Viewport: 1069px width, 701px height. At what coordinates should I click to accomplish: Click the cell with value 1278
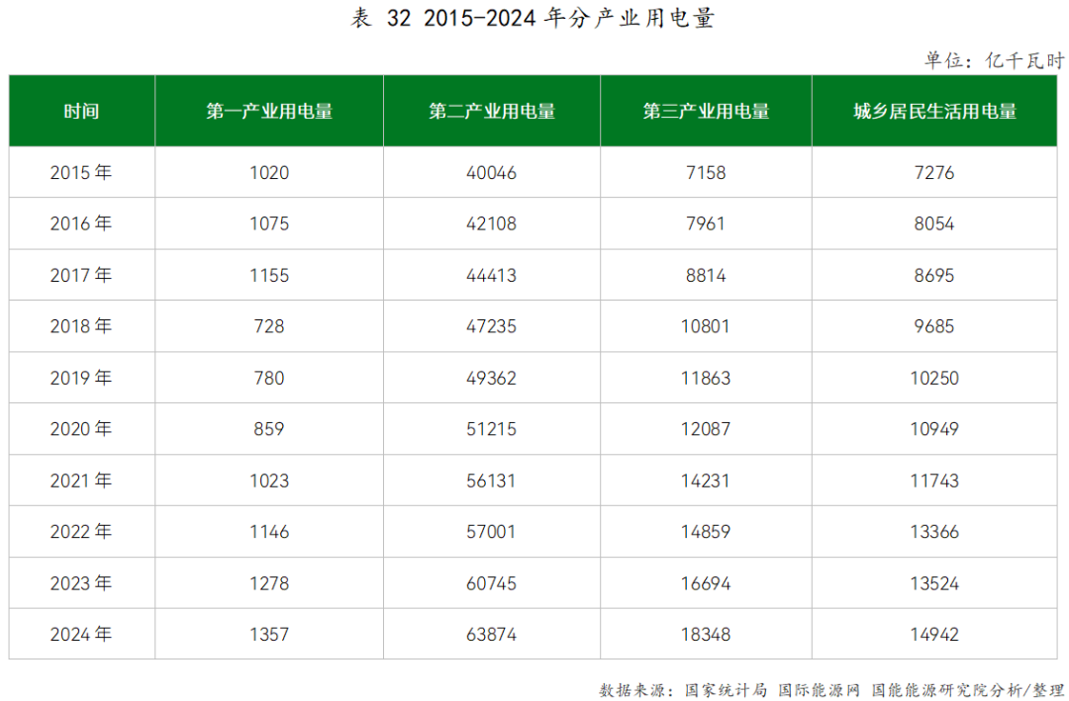coord(269,583)
